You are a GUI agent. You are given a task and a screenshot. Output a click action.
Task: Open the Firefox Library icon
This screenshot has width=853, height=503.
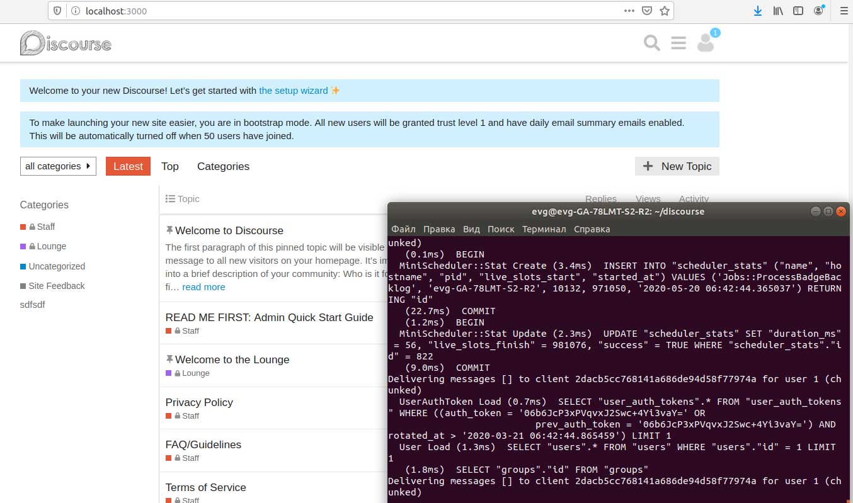point(779,11)
